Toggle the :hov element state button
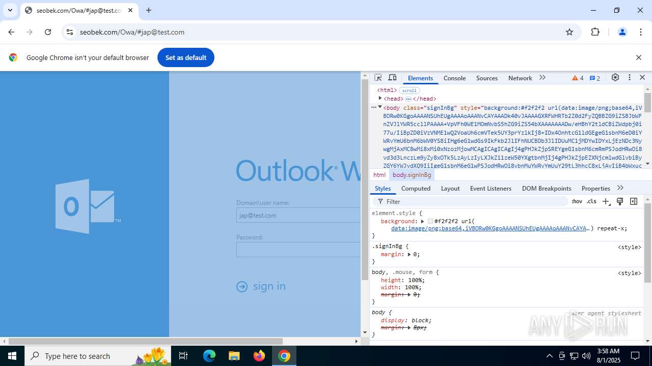The height and width of the screenshot is (366, 652). [577, 202]
